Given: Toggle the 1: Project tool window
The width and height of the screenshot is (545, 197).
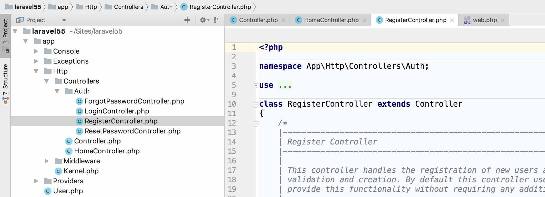Looking at the screenshot, I should pyautogui.click(x=6, y=32).
